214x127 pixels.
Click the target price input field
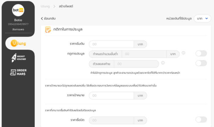[111, 96]
